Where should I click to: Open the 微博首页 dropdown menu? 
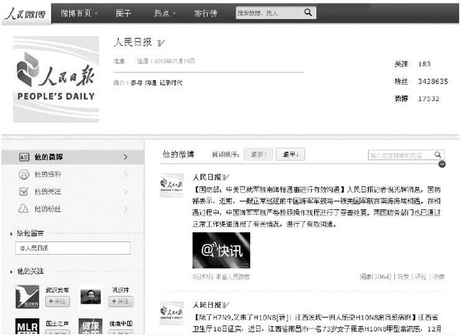79,13
